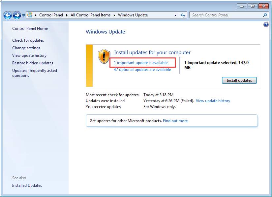Viewport: 272px width, 197px height.
Task: Open 1 important update is available
Action: tap(141, 63)
